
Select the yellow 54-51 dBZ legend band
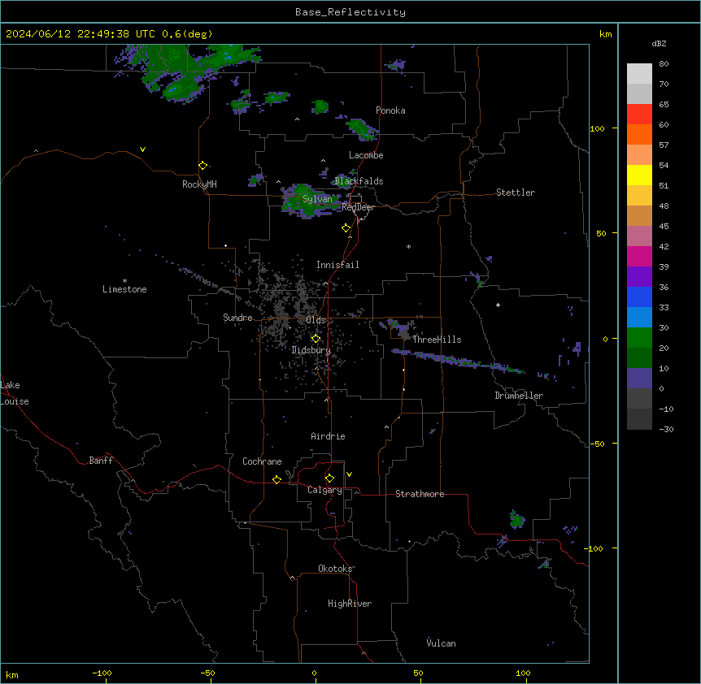coord(639,175)
